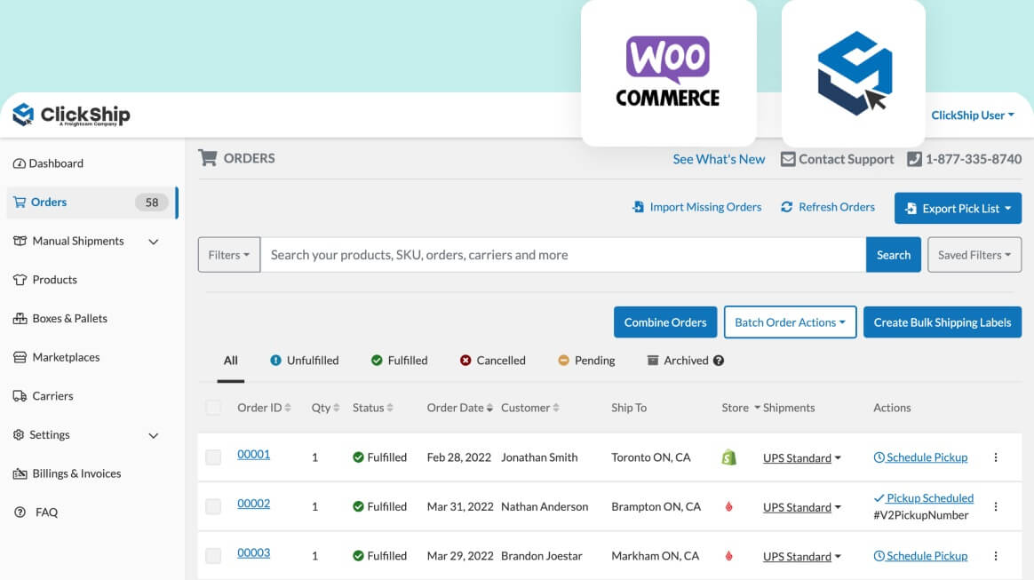Select all orders with the header checkbox
Screen dimensions: 1034x580
click(213, 407)
